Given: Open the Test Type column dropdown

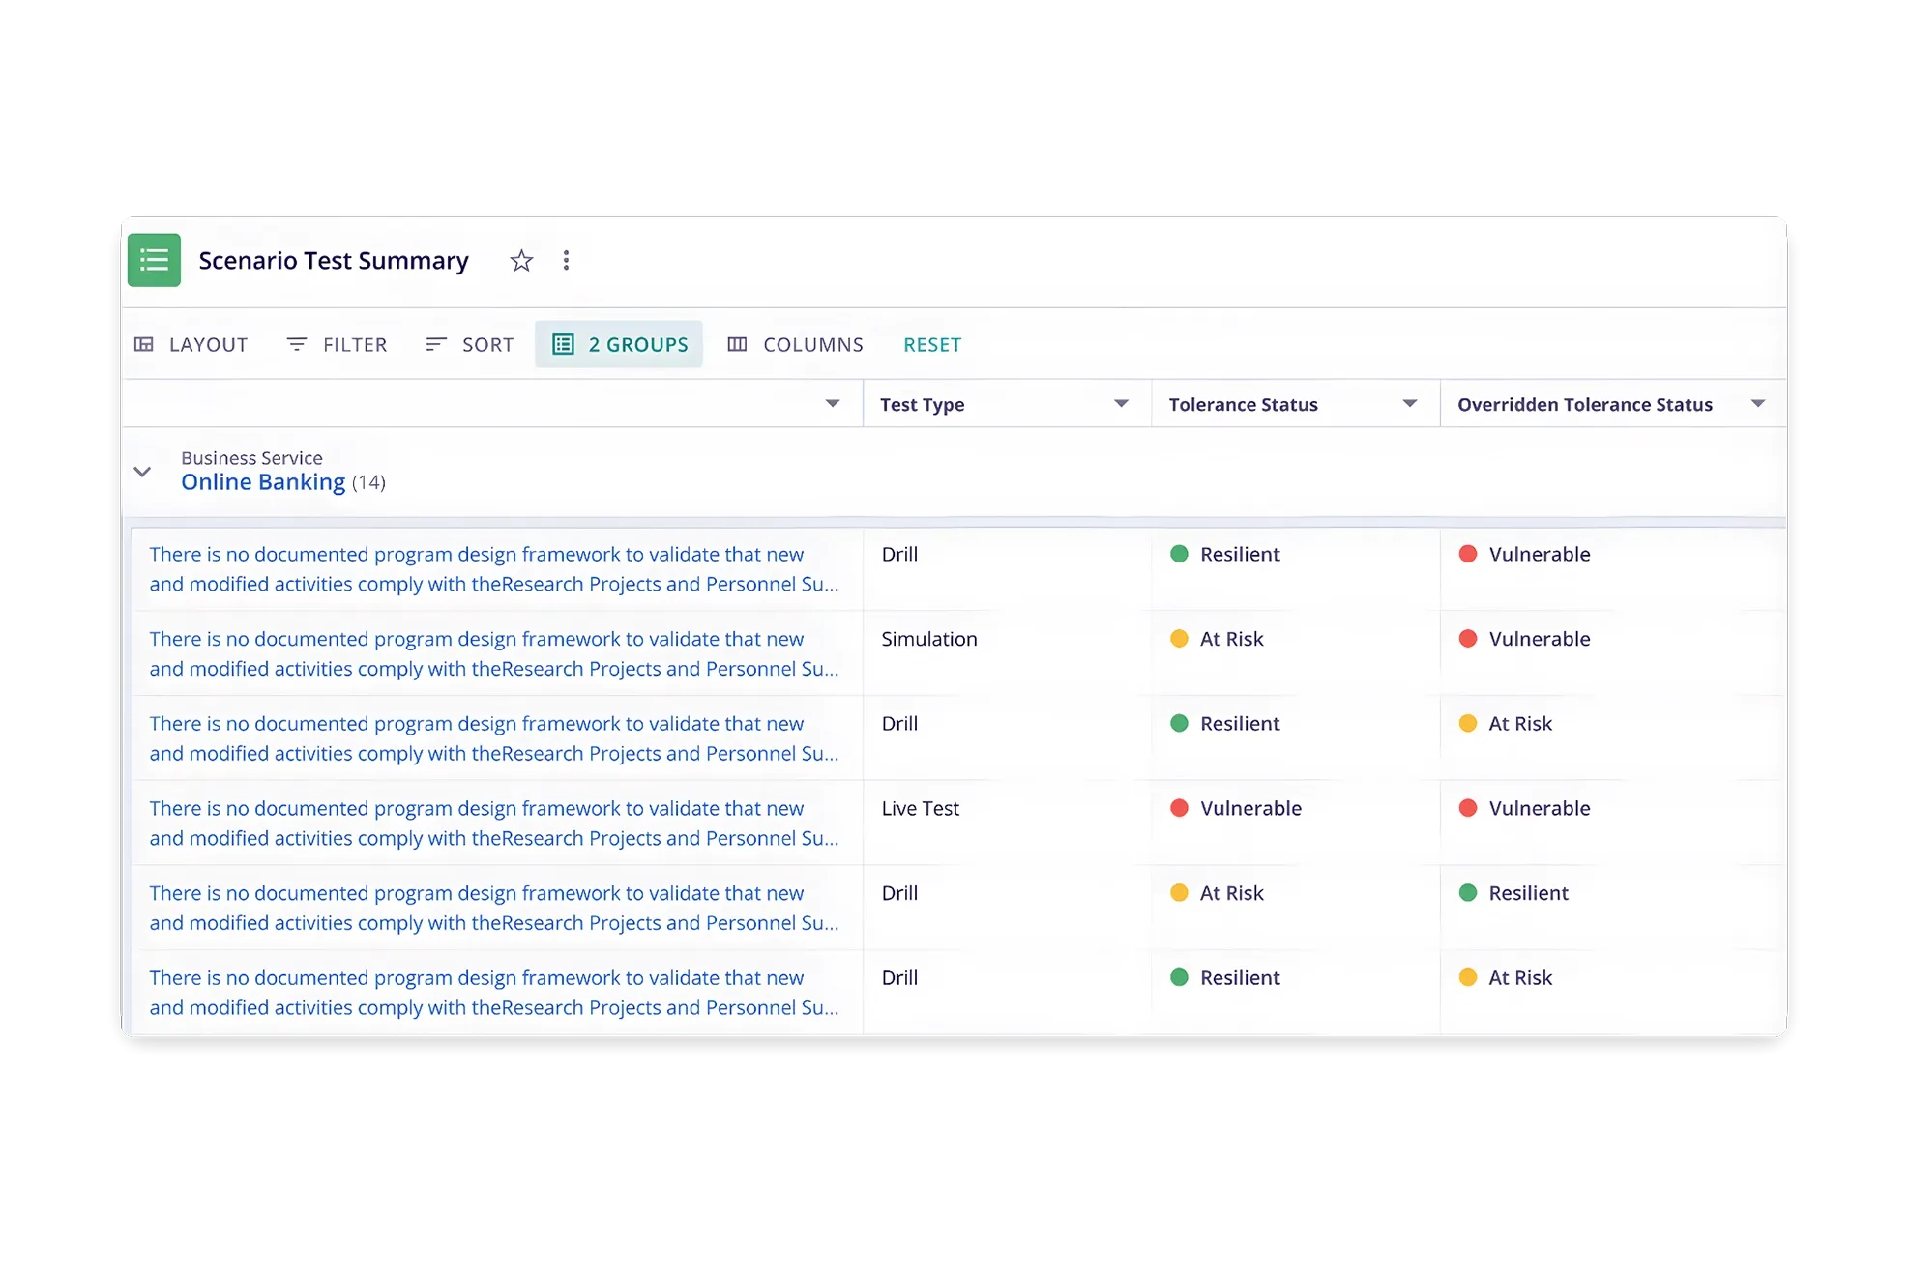Looking at the screenshot, I should 1121,404.
